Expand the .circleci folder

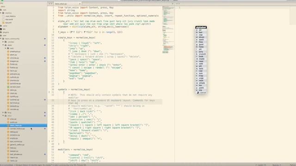(x=3, y=42)
